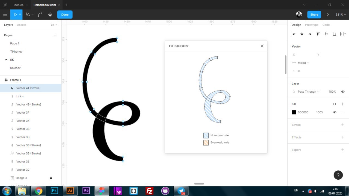
Task: Click the Share button
Action: (314, 14)
